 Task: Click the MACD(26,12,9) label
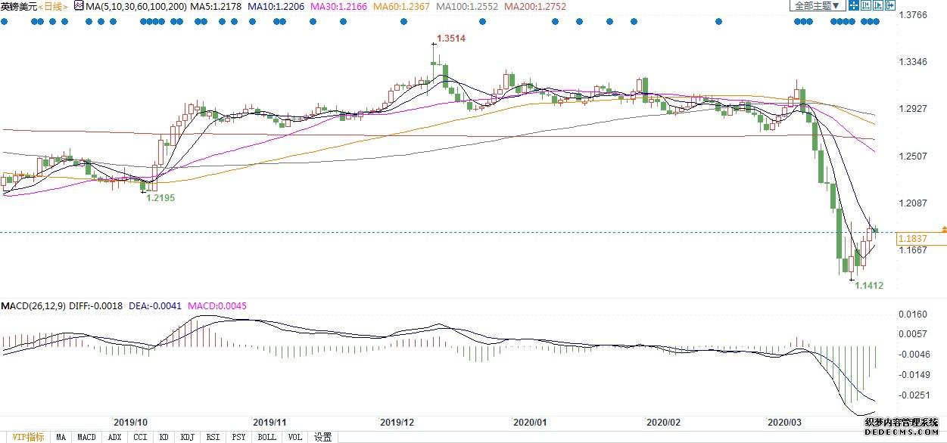[x=32, y=306]
